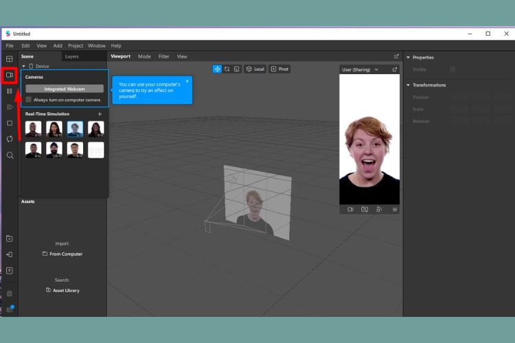
Task: Stop the effect with the square stop icon
Action: point(10,123)
